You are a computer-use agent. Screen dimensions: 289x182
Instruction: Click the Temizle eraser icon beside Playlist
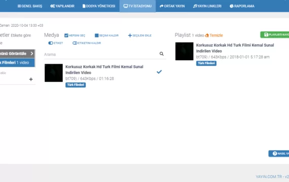point(207,35)
